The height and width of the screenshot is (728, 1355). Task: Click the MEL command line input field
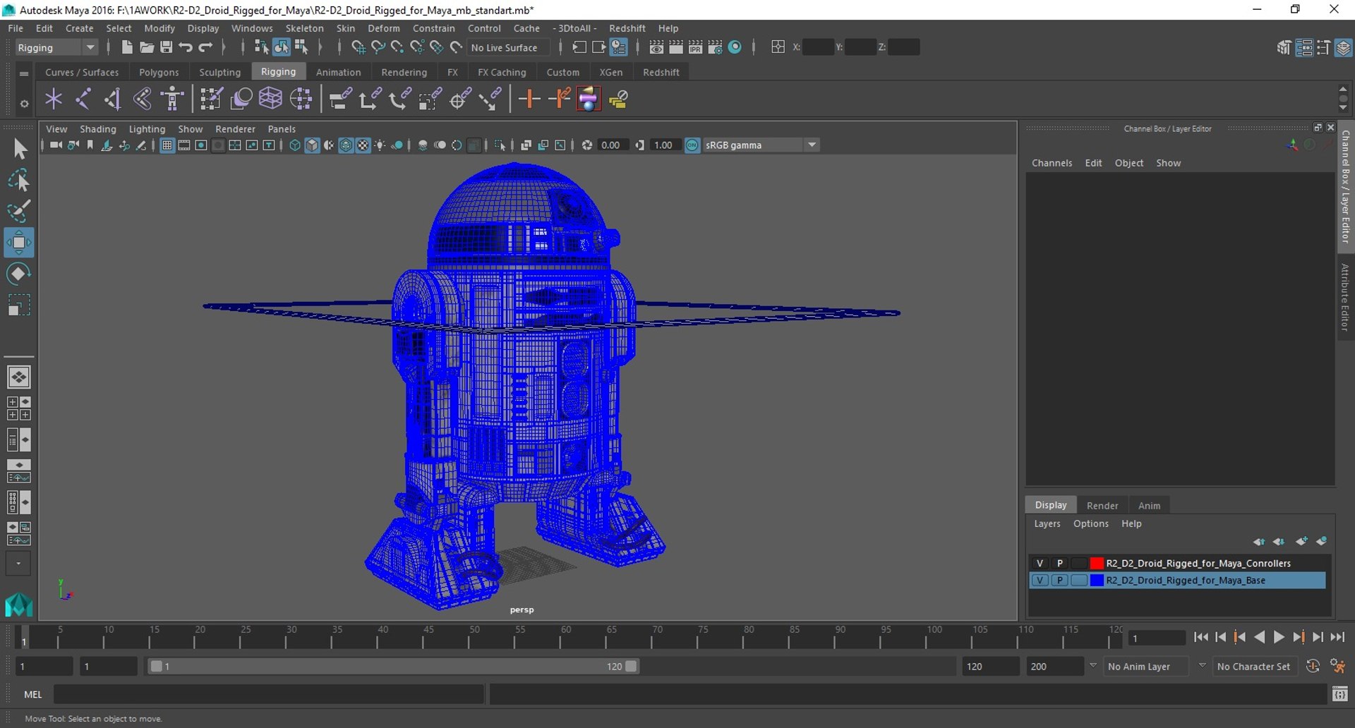tap(269, 694)
